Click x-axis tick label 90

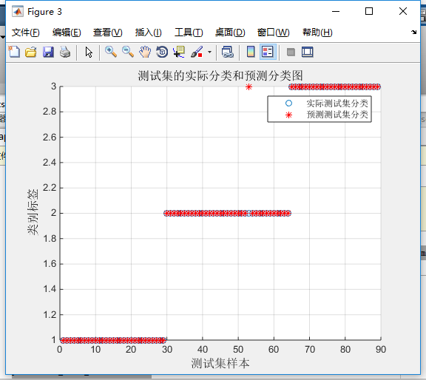(381, 349)
